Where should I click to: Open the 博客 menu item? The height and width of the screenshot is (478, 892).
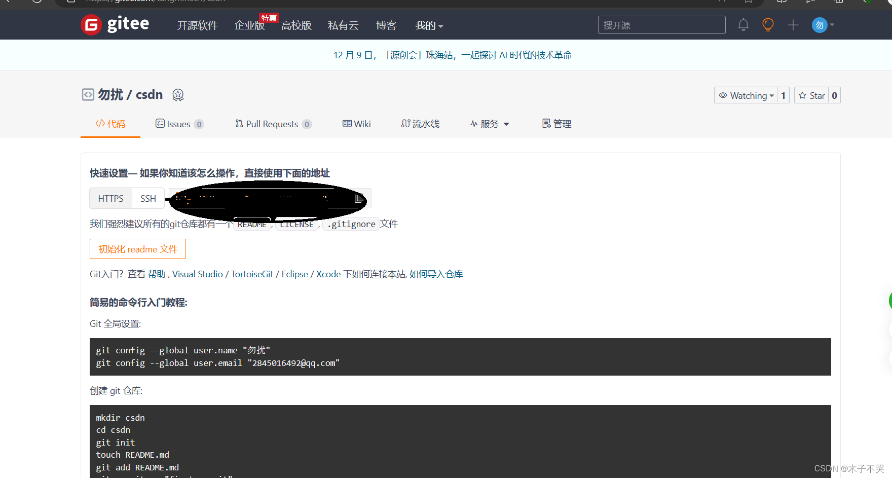(x=386, y=25)
